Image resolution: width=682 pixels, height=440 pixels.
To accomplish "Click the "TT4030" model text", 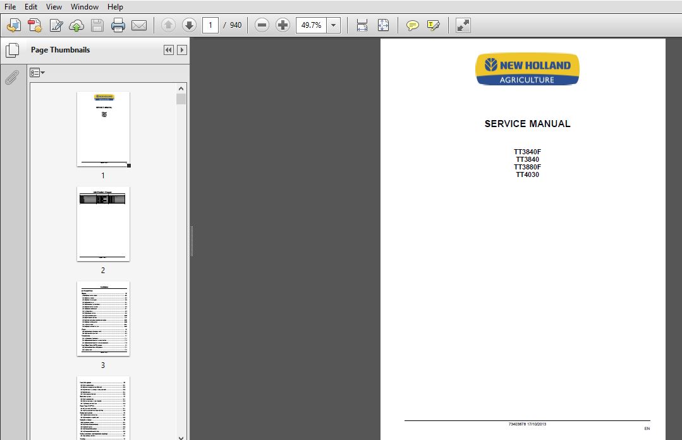I will [527, 174].
